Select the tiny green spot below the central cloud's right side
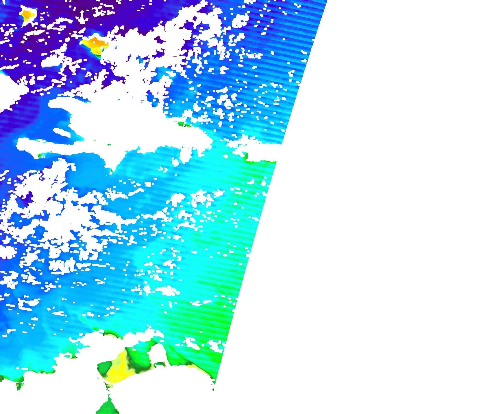 (183, 124)
